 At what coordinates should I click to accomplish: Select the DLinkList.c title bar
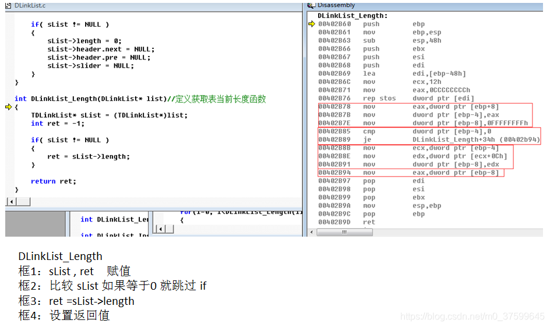[x=154, y=6]
